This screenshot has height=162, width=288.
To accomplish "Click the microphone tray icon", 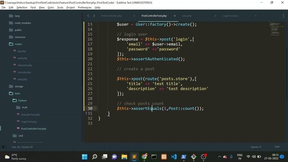I will click(231, 157).
